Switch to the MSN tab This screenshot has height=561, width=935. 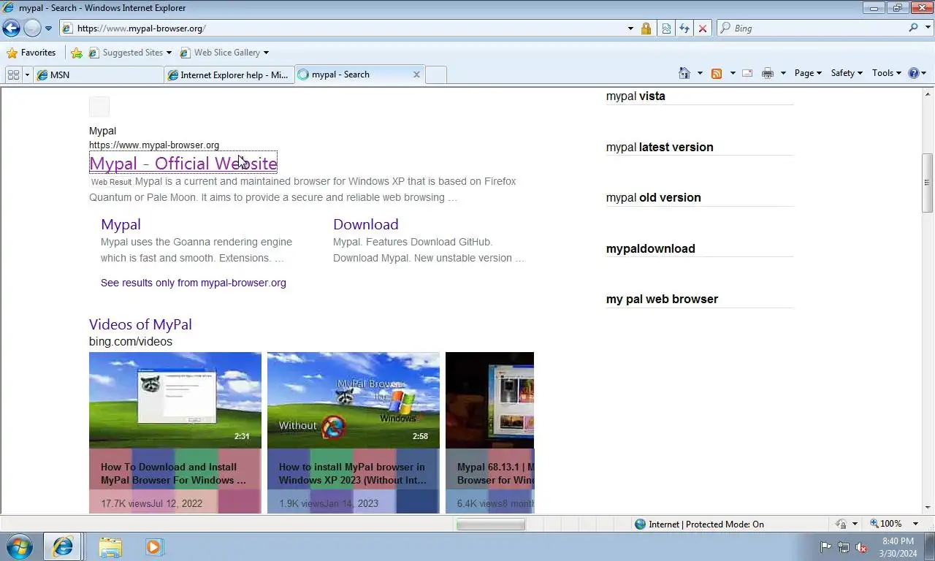(x=99, y=75)
